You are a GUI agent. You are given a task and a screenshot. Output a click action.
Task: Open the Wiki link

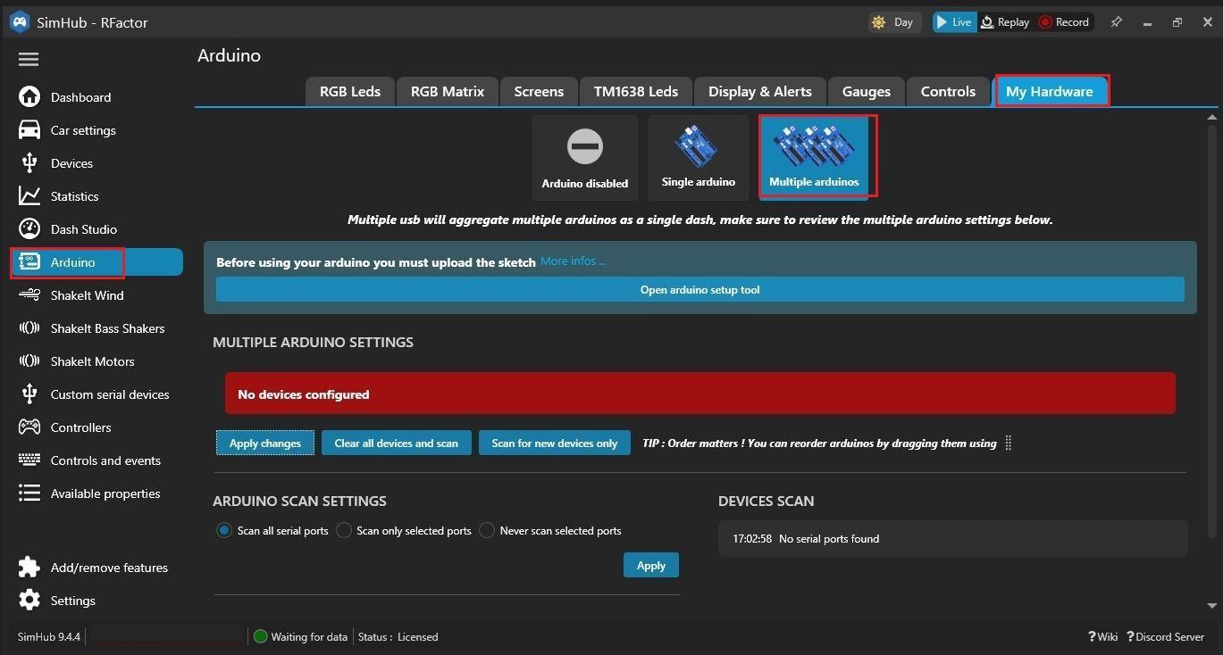(1103, 636)
